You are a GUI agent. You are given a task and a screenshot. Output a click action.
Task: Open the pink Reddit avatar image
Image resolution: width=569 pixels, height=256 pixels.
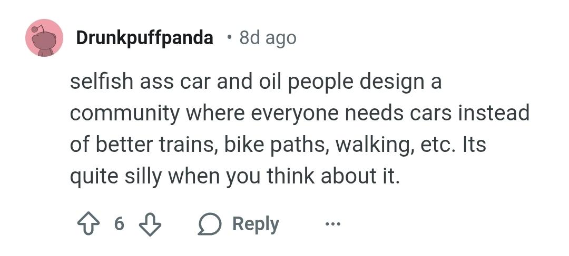pos(44,38)
